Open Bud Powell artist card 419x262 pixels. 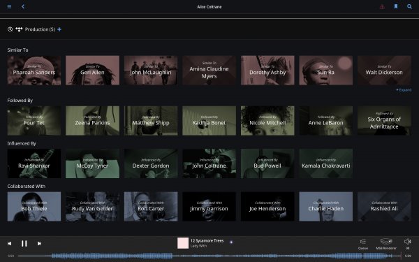point(267,163)
